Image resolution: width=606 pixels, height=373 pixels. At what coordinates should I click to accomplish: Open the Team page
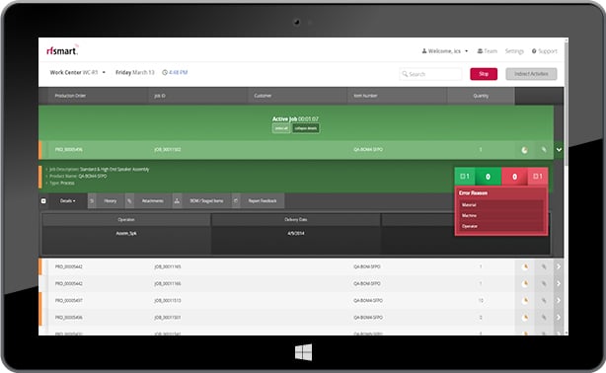[x=488, y=51]
